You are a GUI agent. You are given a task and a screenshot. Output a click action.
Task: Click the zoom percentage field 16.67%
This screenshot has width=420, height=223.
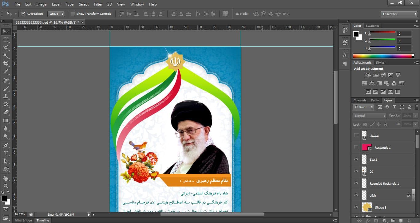(20, 214)
